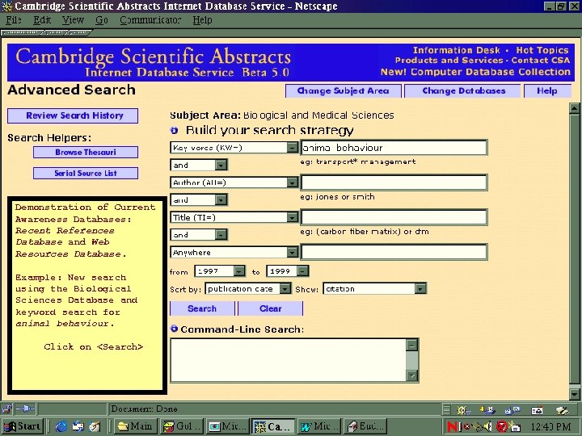This screenshot has height=436, width=582.
Task: Follow the Hot Topics link
Action: coord(542,50)
